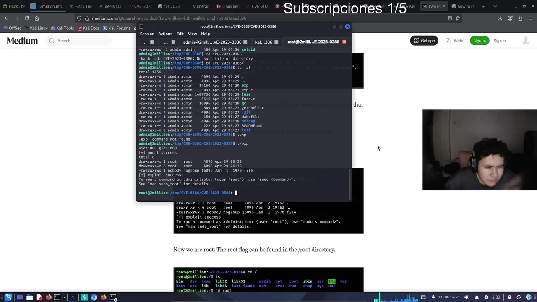The height and width of the screenshot is (302, 537).
Task: Click the power manager tray icon
Action: click(x=486, y=297)
